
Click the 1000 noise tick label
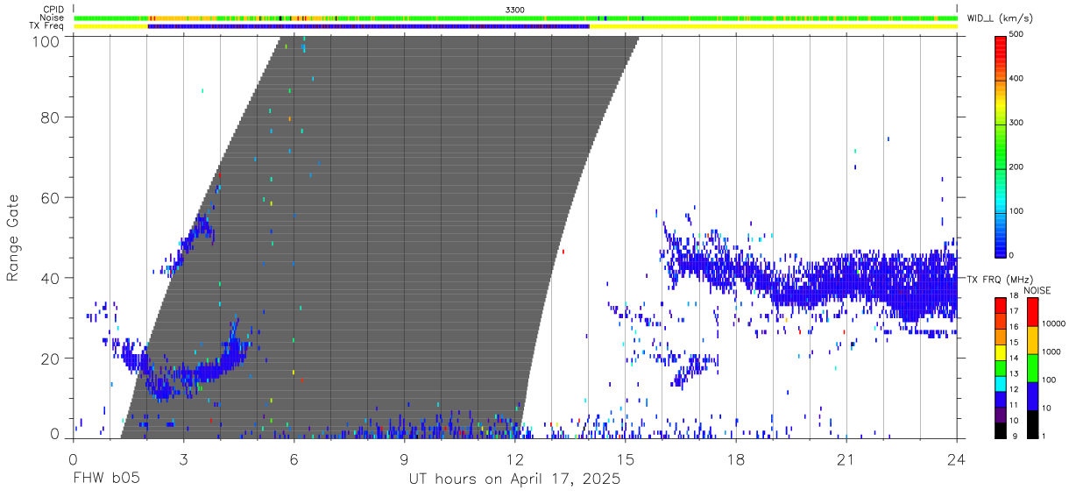point(1052,351)
